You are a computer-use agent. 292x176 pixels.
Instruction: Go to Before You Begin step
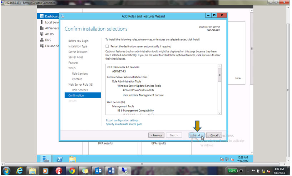point(78,41)
